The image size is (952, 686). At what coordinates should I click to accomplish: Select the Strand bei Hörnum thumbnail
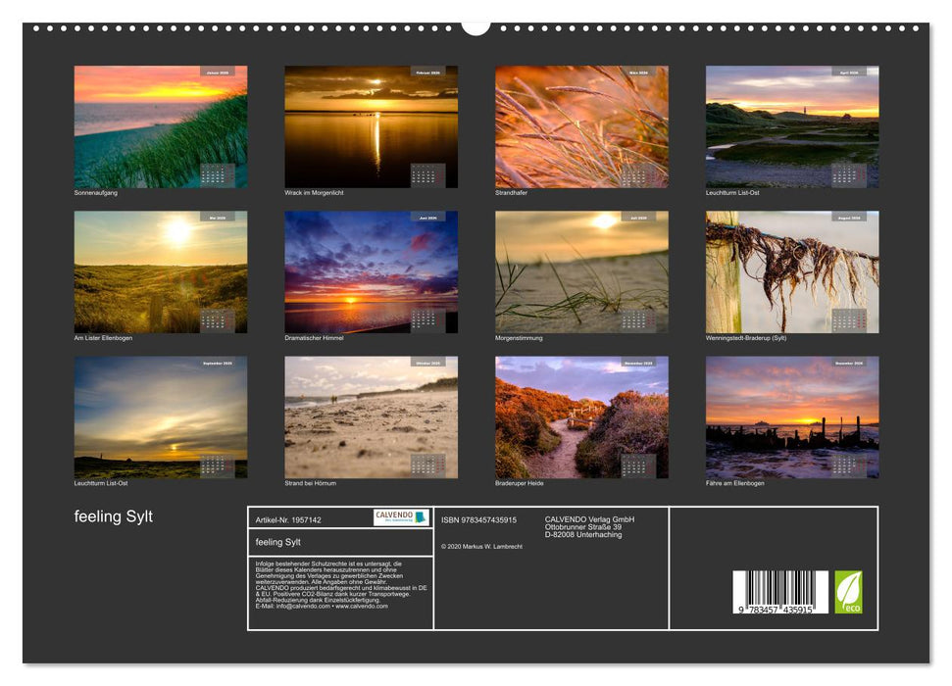pos(371,416)
